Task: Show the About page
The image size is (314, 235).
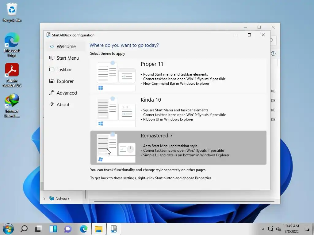Action: click(66, 105)
